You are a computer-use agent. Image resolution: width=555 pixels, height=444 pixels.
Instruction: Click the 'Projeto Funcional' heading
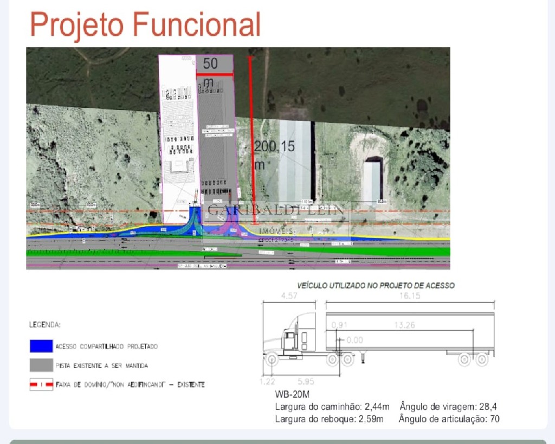coord(145,25)
